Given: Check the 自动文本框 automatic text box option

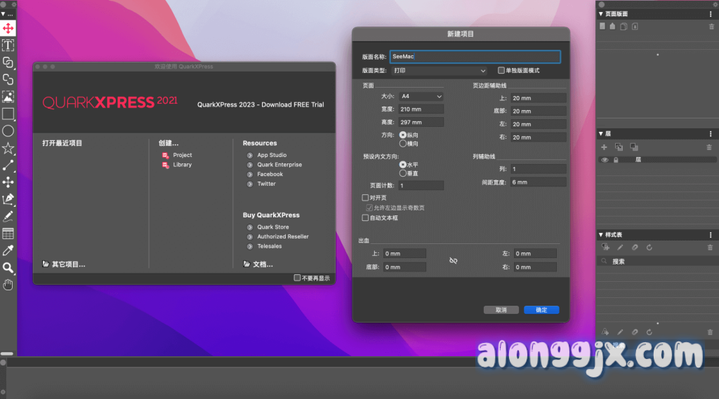Looking at the screenshot, I should [x=365, y=218].
